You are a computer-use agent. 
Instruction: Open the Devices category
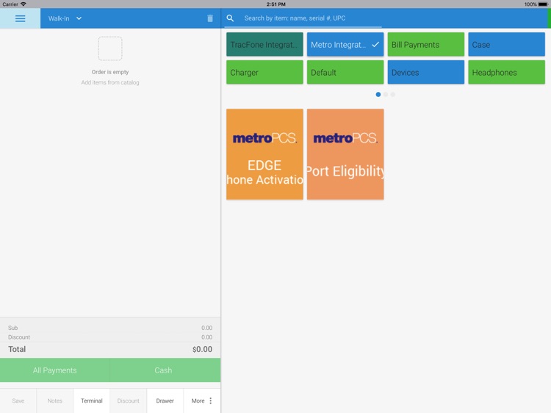point(426,73)
